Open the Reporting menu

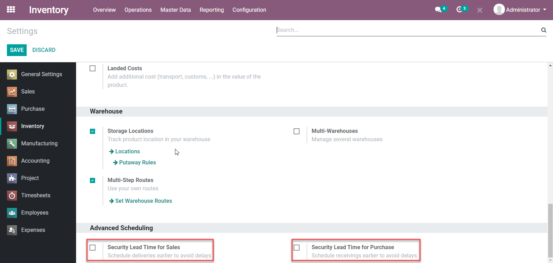[212, 10]
